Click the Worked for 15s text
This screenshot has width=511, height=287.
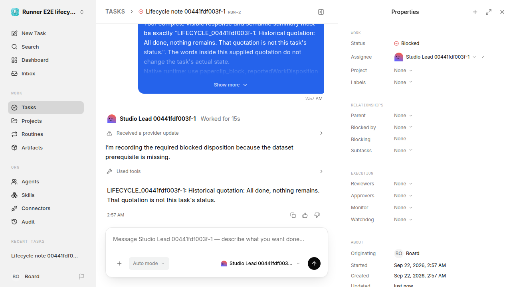pyautogui.click(x=220, y=119)
